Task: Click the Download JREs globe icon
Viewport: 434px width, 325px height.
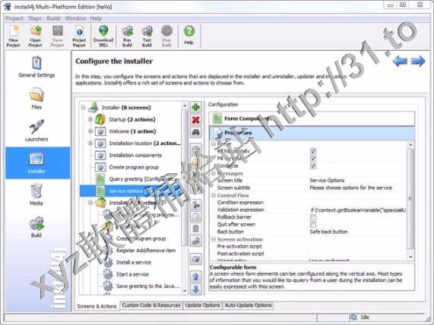Action: (x=103, y=36)
